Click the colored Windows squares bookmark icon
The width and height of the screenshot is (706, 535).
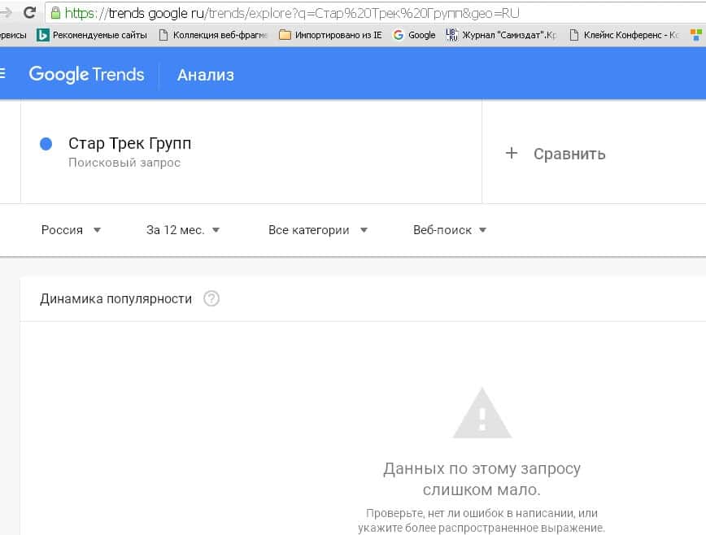[696, 35]
